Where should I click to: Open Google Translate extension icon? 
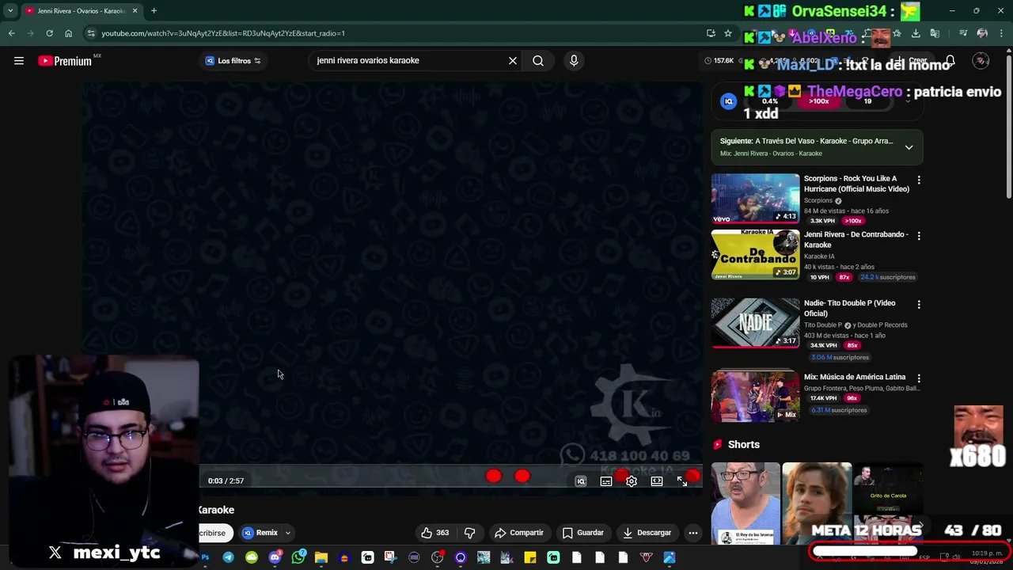[935, 33]
